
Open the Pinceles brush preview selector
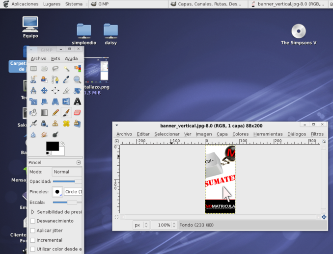[x=57, y=192]
